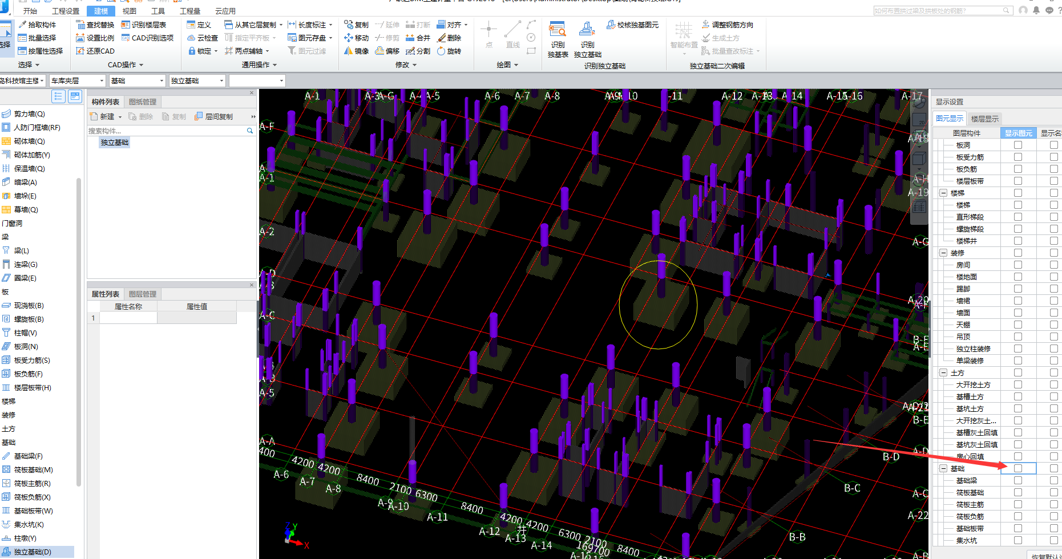Image resolution: width=1062 pixels, height=559 pixels.
Task: Click 识别独立基础 identify foundation button
Action: [x=587, y=40]
